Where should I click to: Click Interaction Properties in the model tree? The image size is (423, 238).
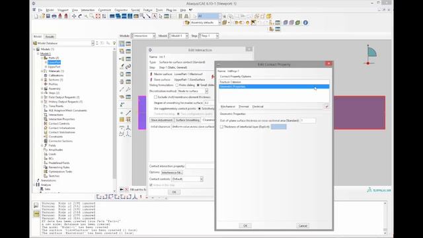point(61,119)
